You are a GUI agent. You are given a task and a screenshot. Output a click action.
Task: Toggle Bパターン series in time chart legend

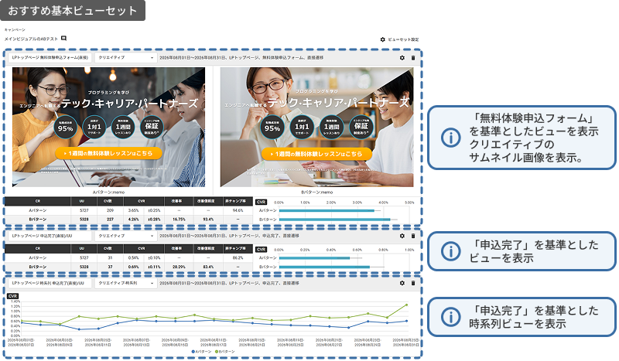coord(225,351)
